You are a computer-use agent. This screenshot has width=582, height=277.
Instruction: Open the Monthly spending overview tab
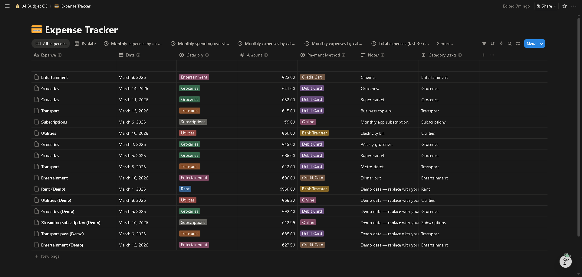click(x=200, y=43)
